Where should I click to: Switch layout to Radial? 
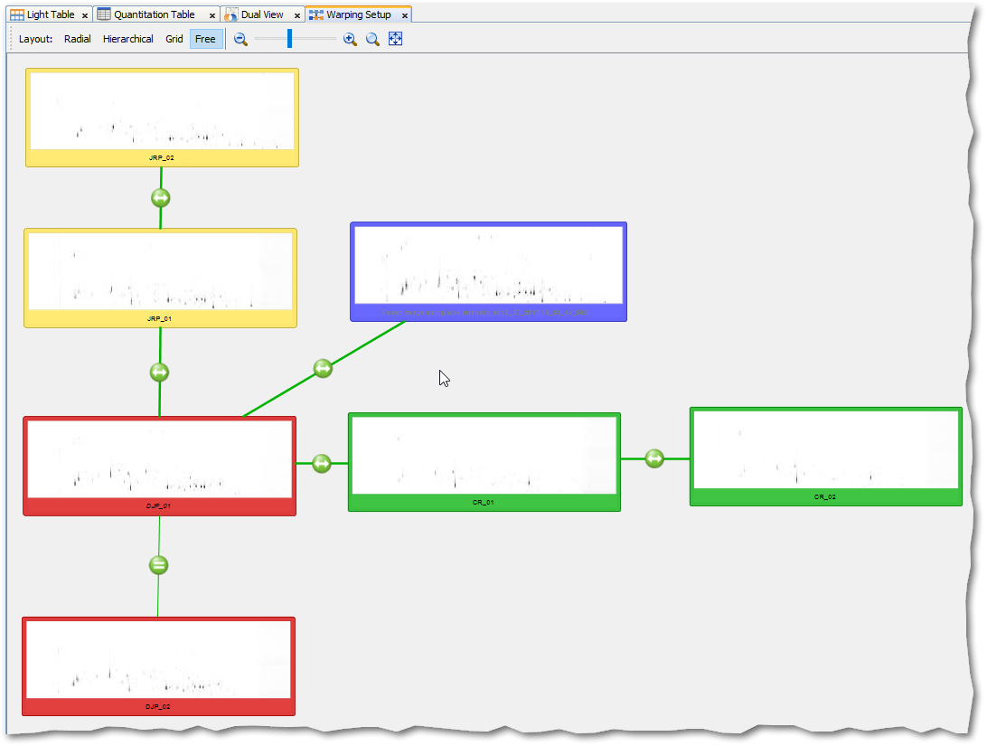tap(78, 39)
